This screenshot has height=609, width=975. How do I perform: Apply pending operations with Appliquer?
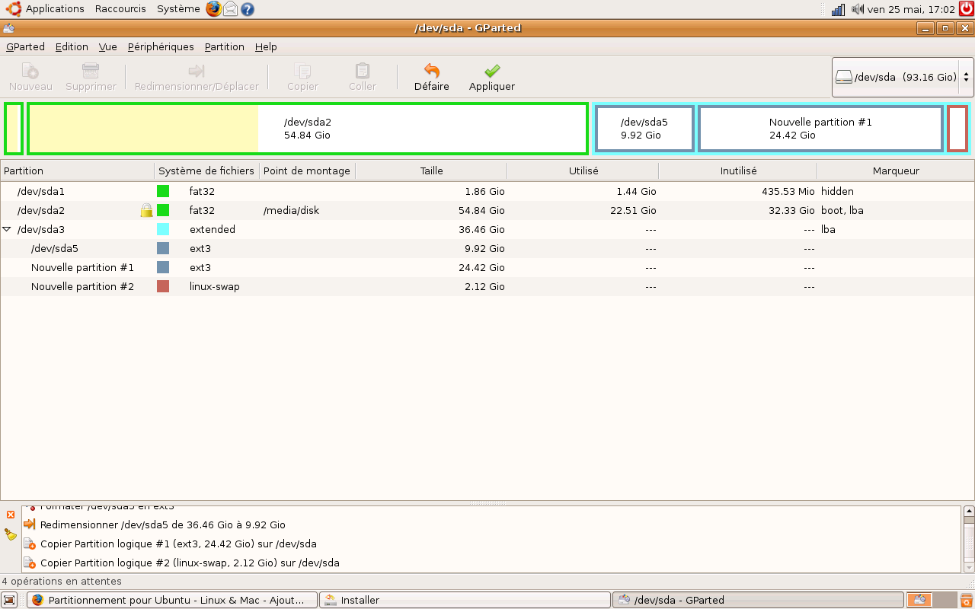pyautogui.click(x=491, y=76)
